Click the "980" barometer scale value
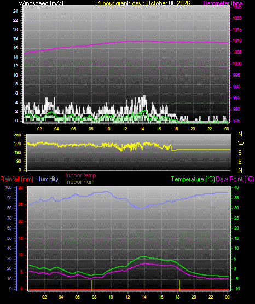Image resolution: width=255 pixels, height=304 pixels. click(x=236, y=109)
